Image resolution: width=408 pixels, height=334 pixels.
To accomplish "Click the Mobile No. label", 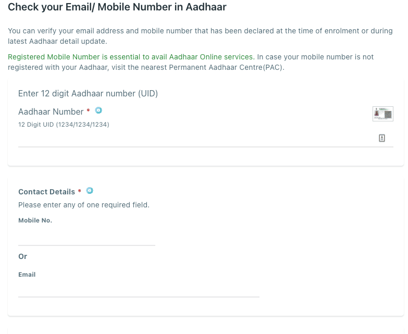I will 35,220.
